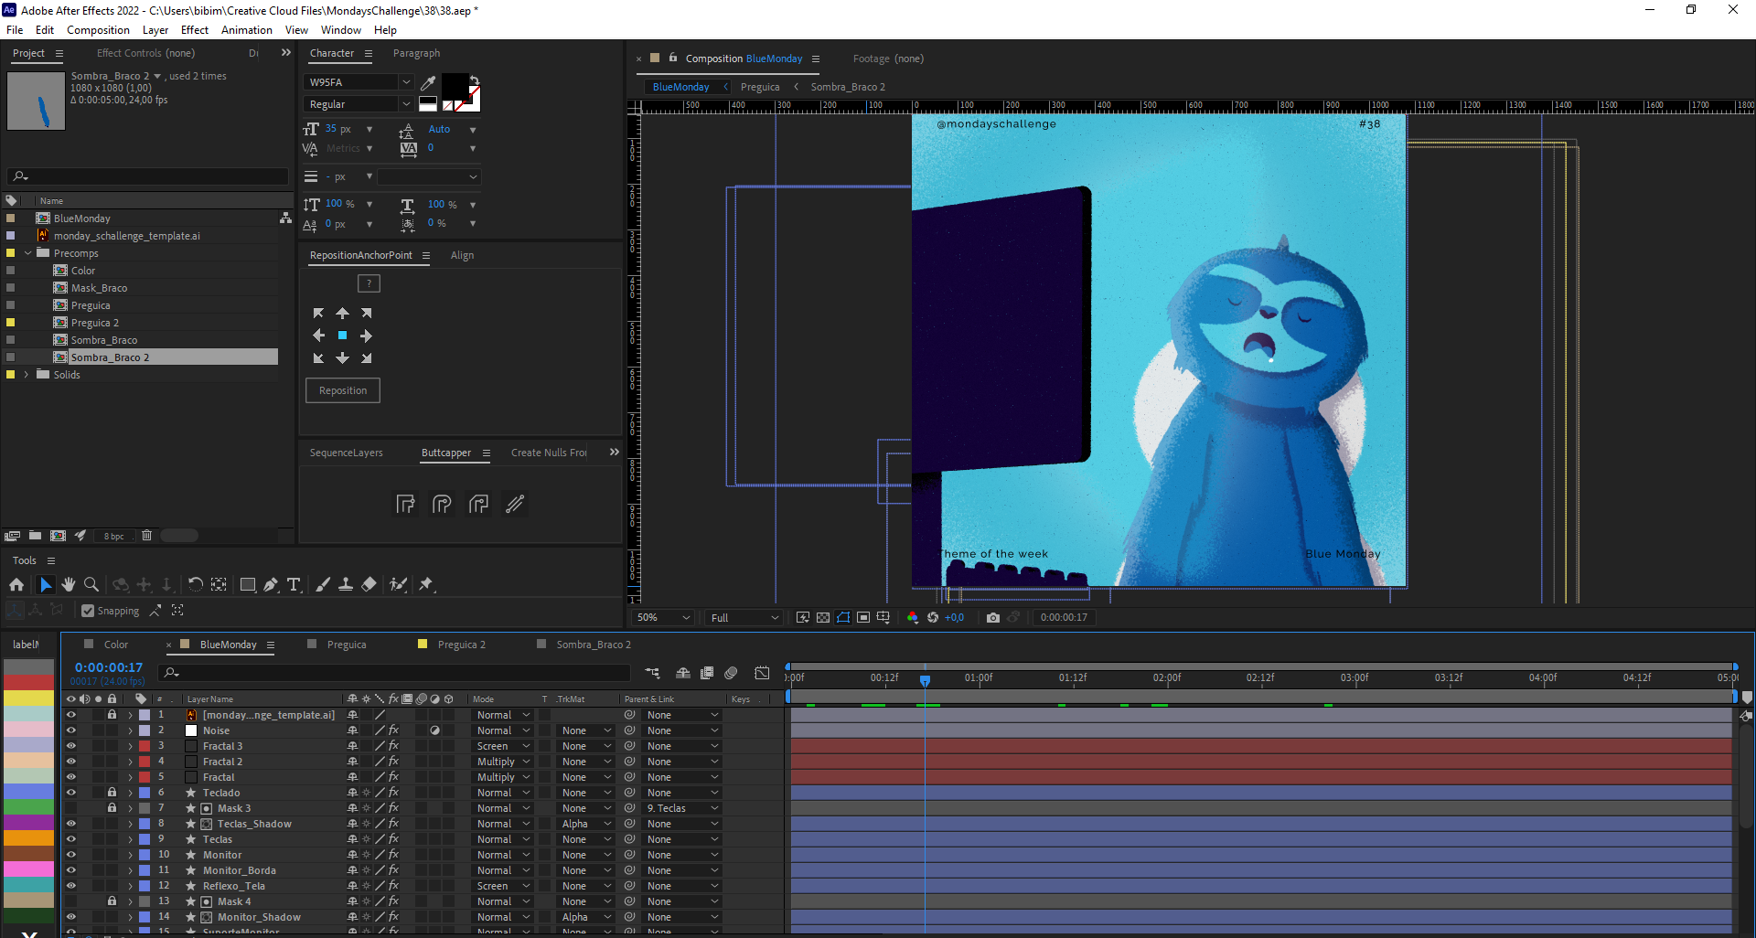
Task: Toggle visibility of Teclado layer
Action: click(70, 793)
